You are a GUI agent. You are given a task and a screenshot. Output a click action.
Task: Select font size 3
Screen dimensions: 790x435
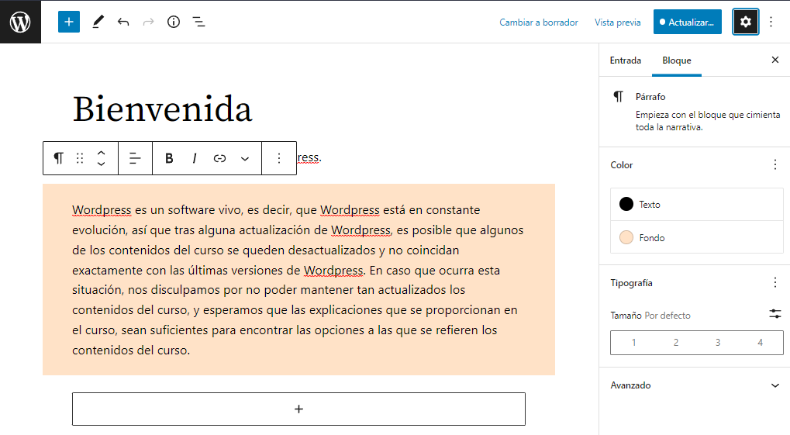tap(718, 343)
